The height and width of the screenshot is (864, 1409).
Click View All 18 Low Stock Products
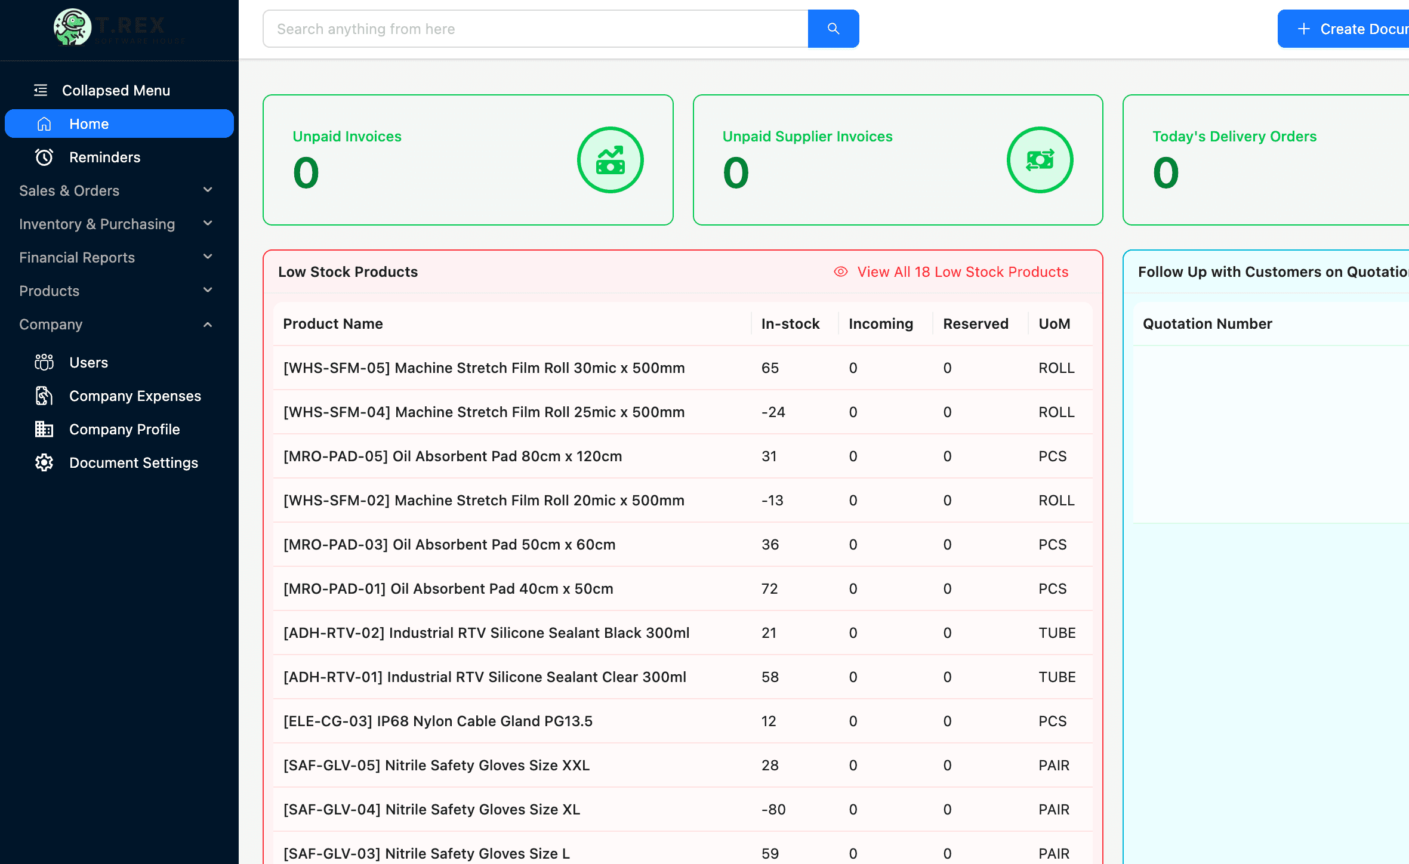click(x=963, y=271)
